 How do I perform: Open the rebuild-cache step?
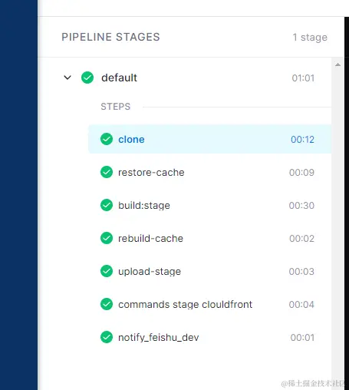[209, 238]
